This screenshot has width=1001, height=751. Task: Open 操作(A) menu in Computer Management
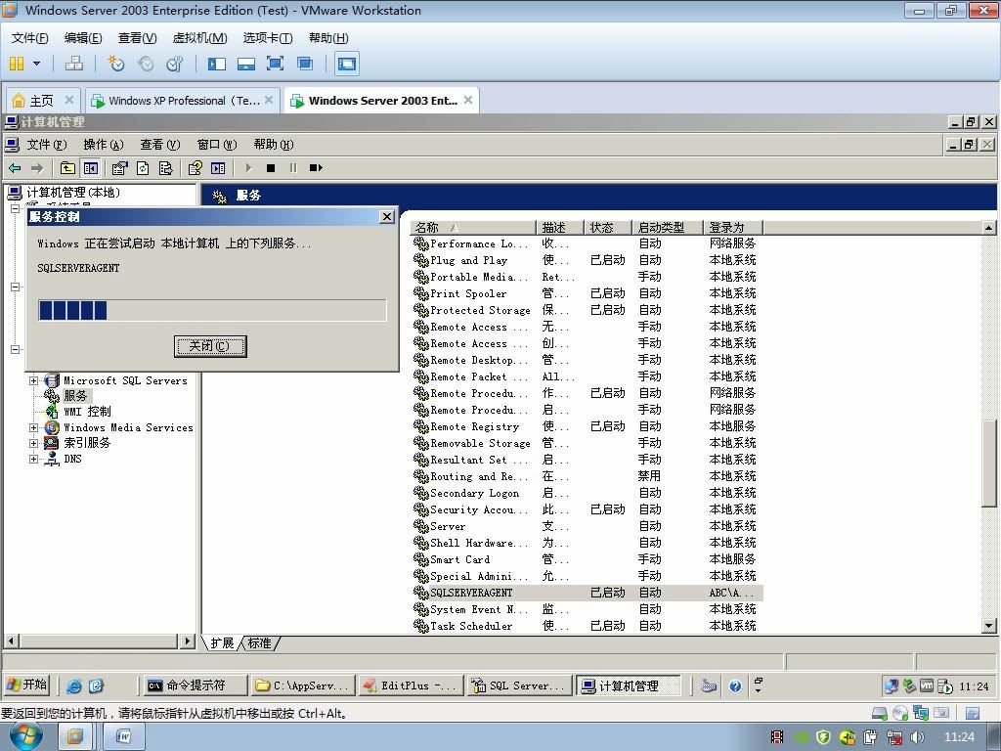104,145
